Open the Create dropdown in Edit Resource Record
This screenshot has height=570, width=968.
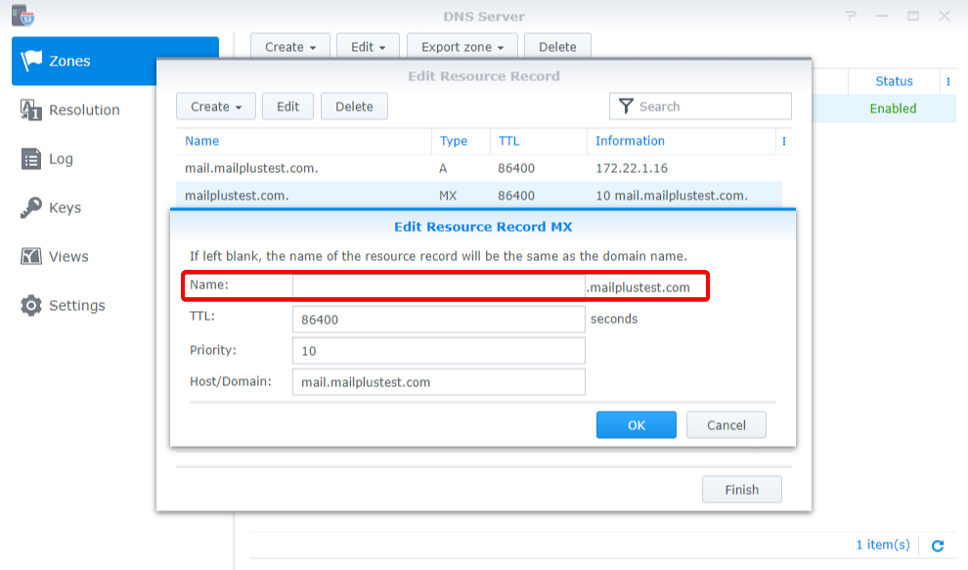[215, 106]
